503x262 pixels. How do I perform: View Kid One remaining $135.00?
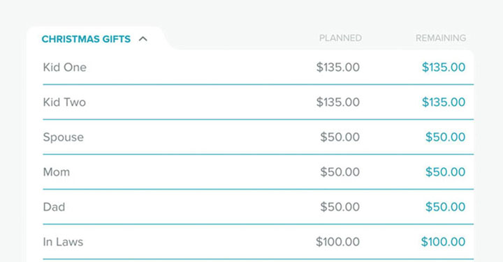444,67
